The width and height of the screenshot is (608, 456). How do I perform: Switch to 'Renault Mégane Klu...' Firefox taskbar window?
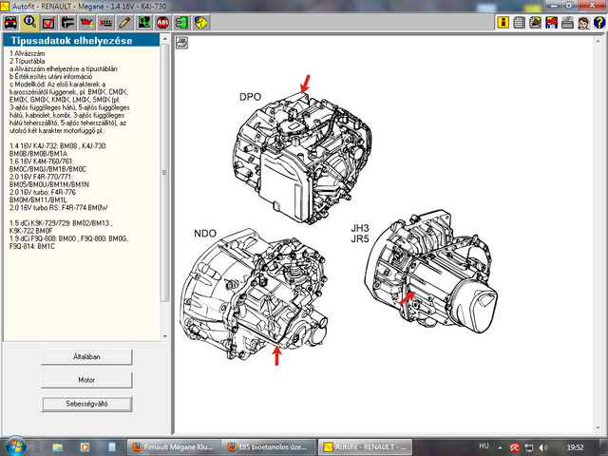pyautogui.click(x=174, y=447)
